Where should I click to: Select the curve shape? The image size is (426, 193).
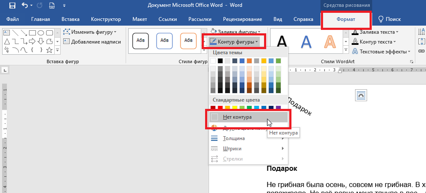(24, 50)
